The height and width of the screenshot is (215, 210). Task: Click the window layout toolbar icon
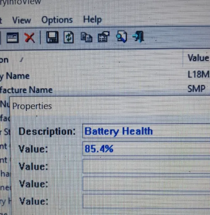click(13, 37)
